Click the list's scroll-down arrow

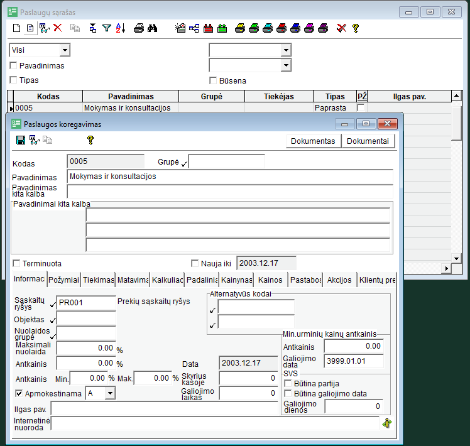tap(456, 258)
